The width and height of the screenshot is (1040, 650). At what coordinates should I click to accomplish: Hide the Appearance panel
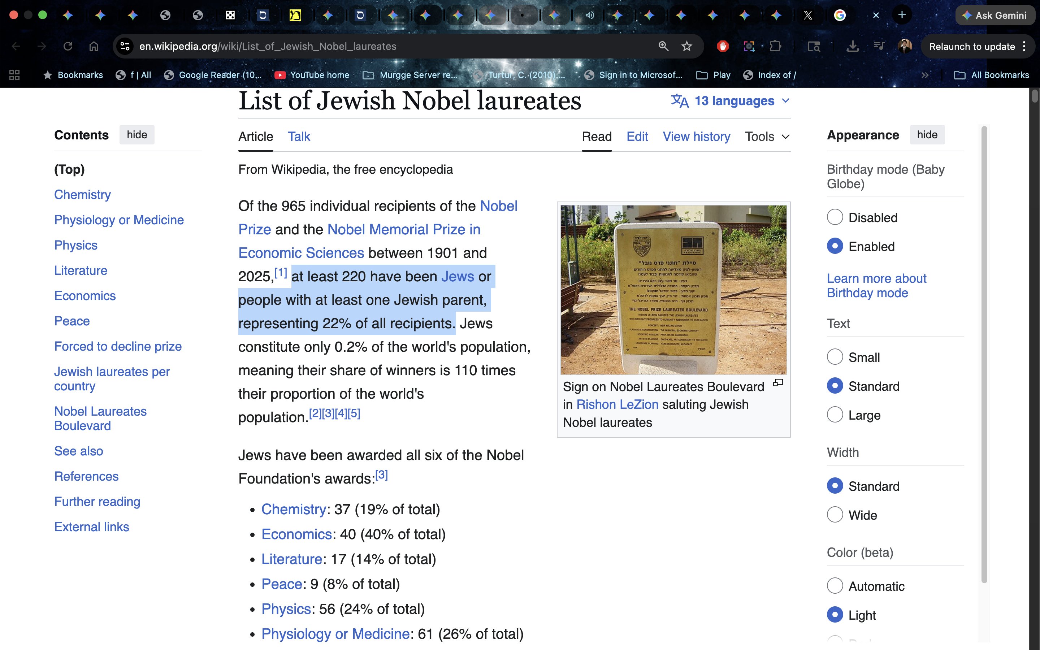pos(927,135)
